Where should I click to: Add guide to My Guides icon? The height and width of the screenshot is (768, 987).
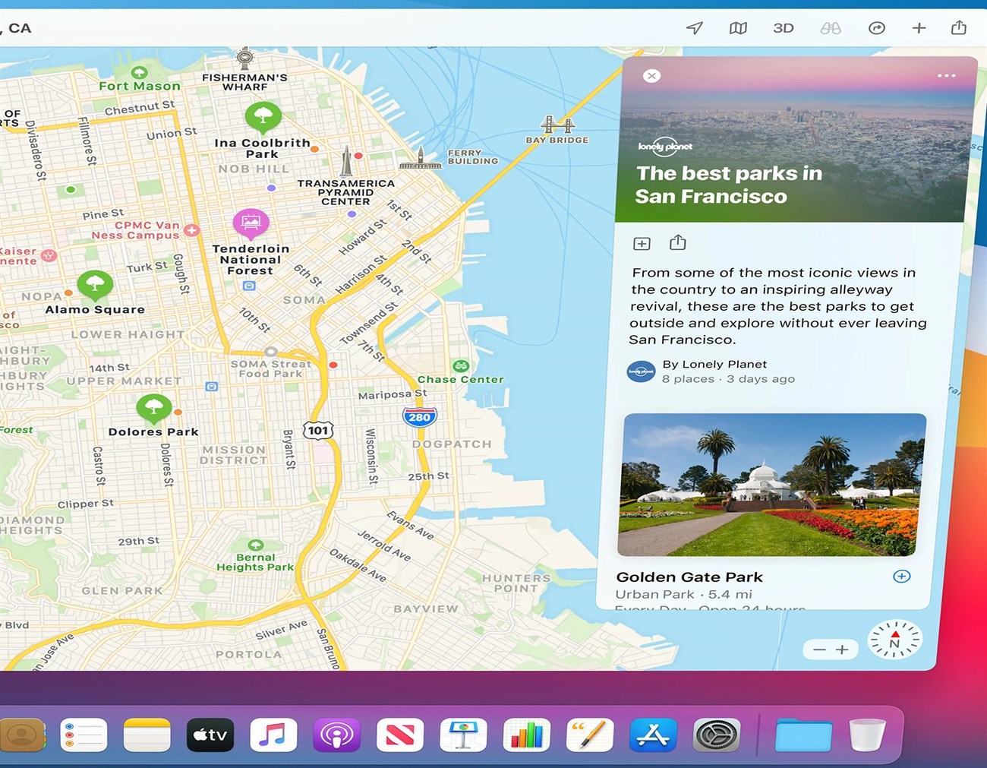[642, 244]
